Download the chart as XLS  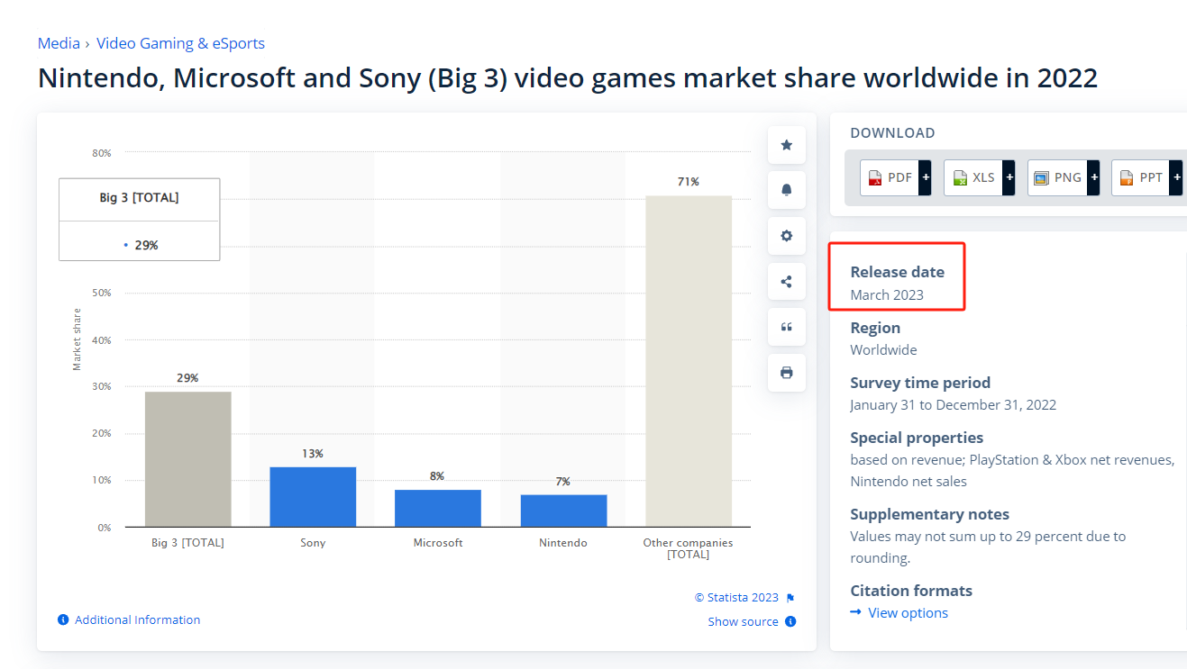tap(978, 177)
